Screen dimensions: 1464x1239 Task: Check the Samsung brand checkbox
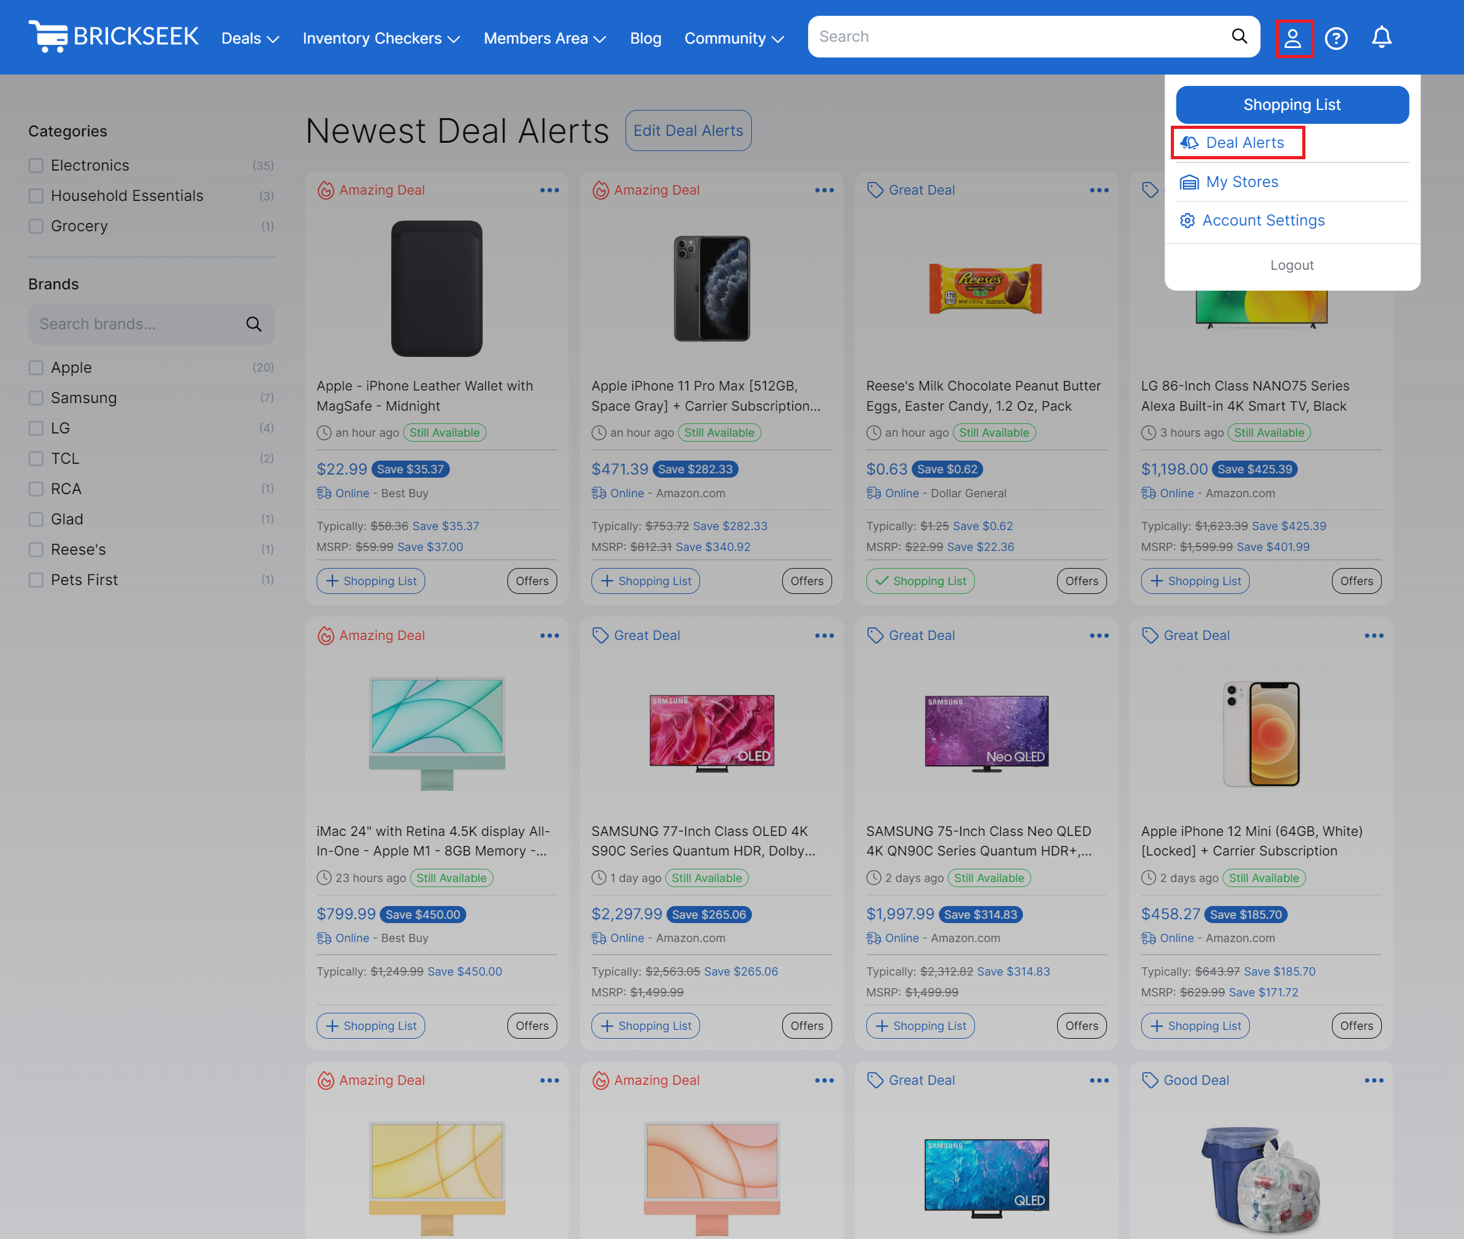[36, 397]
